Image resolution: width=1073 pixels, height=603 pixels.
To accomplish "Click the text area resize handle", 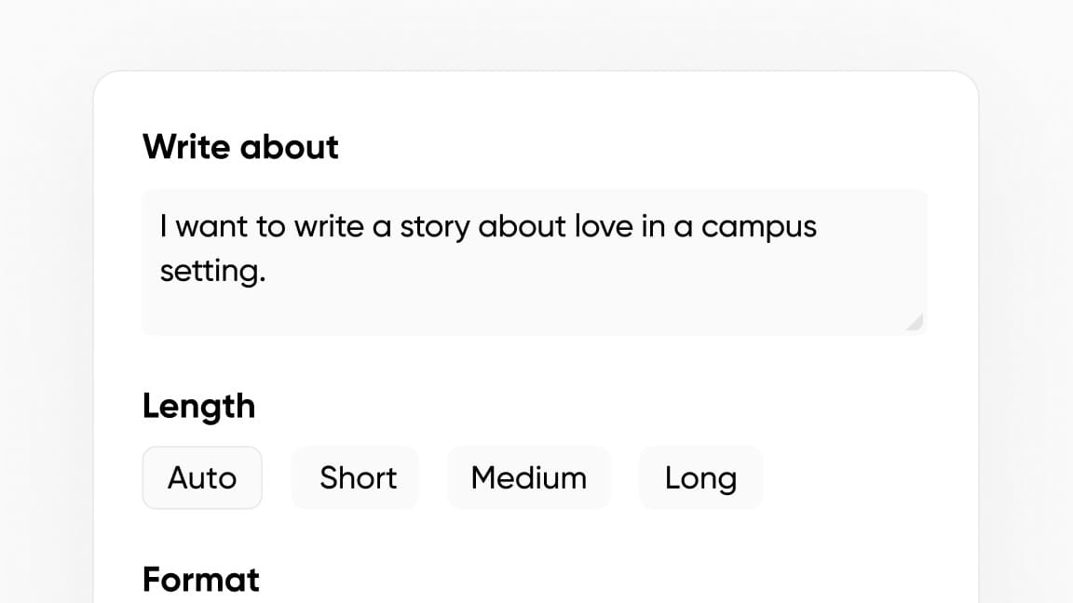I will tap(915, 322).
